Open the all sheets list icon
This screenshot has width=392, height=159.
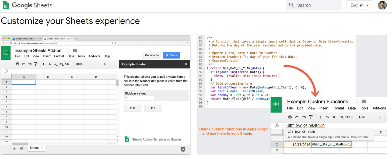click(21, 148)
